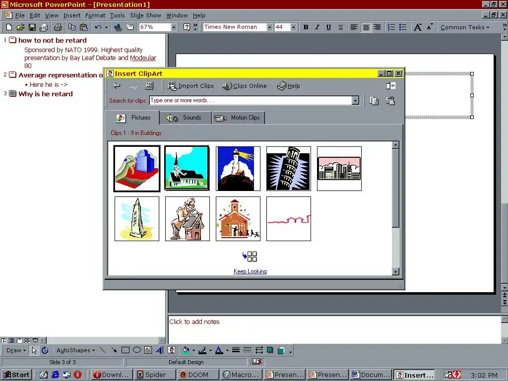Click the Insert WordArt icon
The image size is (508, 381).
coord(160,350)
